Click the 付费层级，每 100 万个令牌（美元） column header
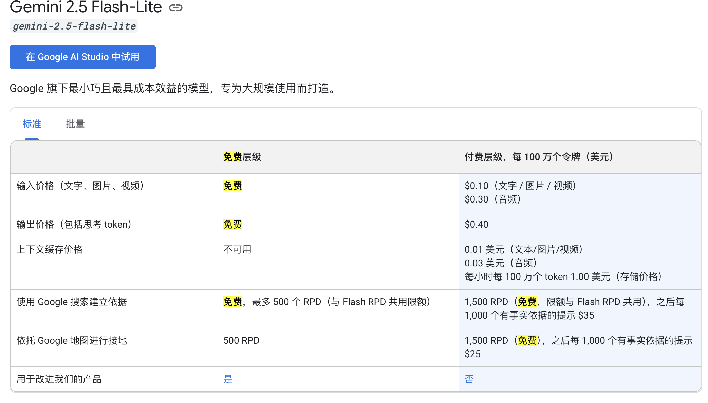The width and height of the screenshot is (708, 403). [x=539, y=157]
